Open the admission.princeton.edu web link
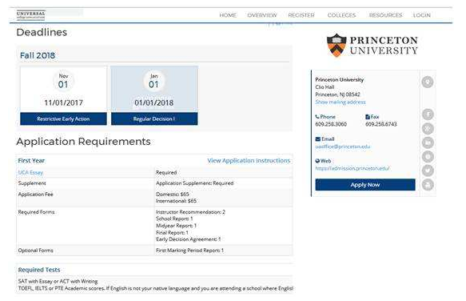466x301 pixels. 352,168
